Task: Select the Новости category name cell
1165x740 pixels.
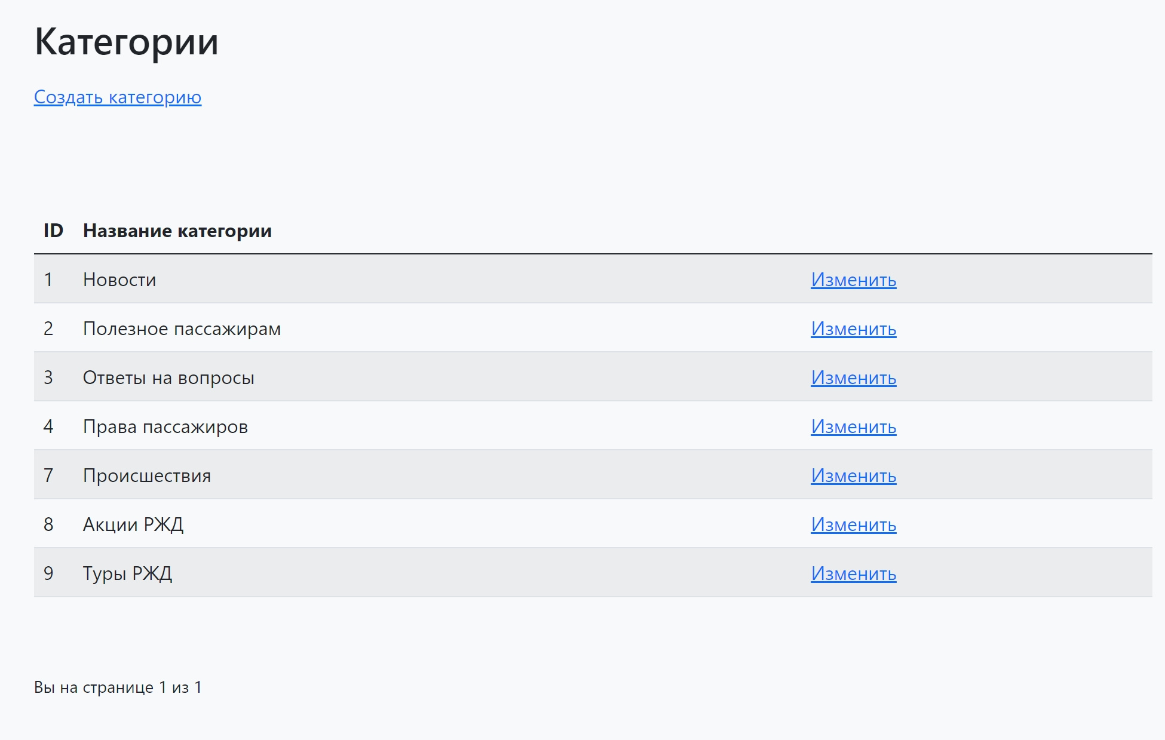Action: click(119, 280)
